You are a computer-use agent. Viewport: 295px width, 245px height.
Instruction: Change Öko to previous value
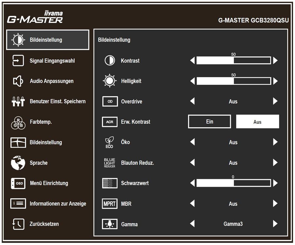(x=192, y=142)
